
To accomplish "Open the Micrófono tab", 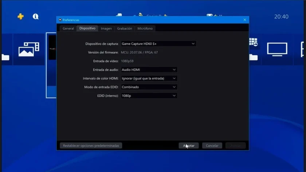I will click(x=145, y=28).
